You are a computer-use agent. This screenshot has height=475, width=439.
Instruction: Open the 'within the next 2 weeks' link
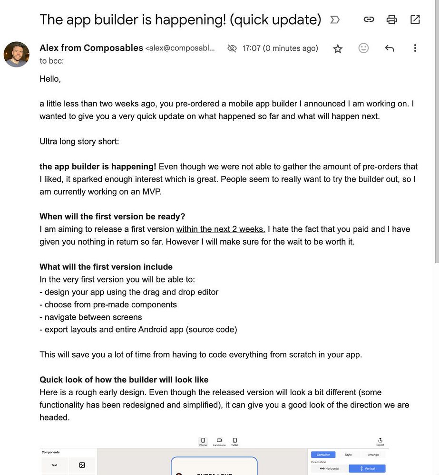tap(221, 229)
